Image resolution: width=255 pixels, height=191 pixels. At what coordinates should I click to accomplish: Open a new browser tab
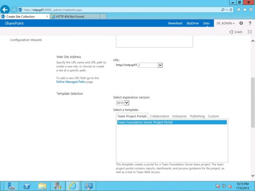(x=103, y=16)
